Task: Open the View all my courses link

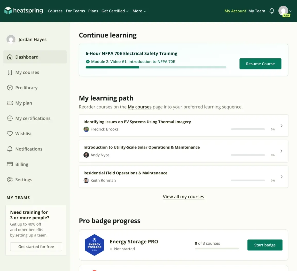Action: [x=183, y=197]
